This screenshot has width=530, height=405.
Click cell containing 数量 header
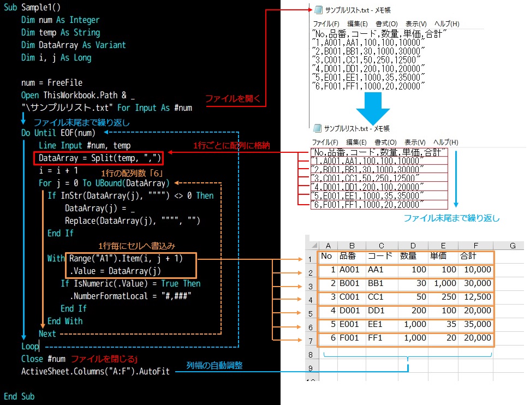(x=413, y=256)
